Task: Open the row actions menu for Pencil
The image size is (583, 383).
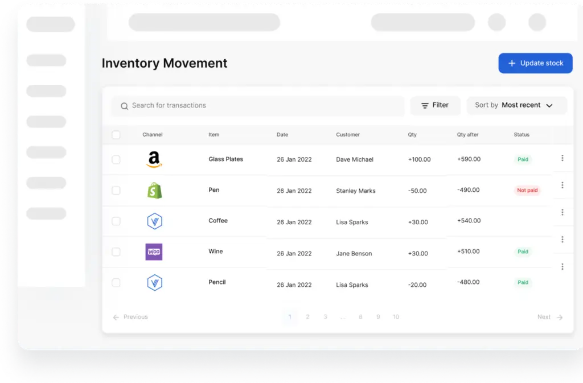Action: coord(563,266)
